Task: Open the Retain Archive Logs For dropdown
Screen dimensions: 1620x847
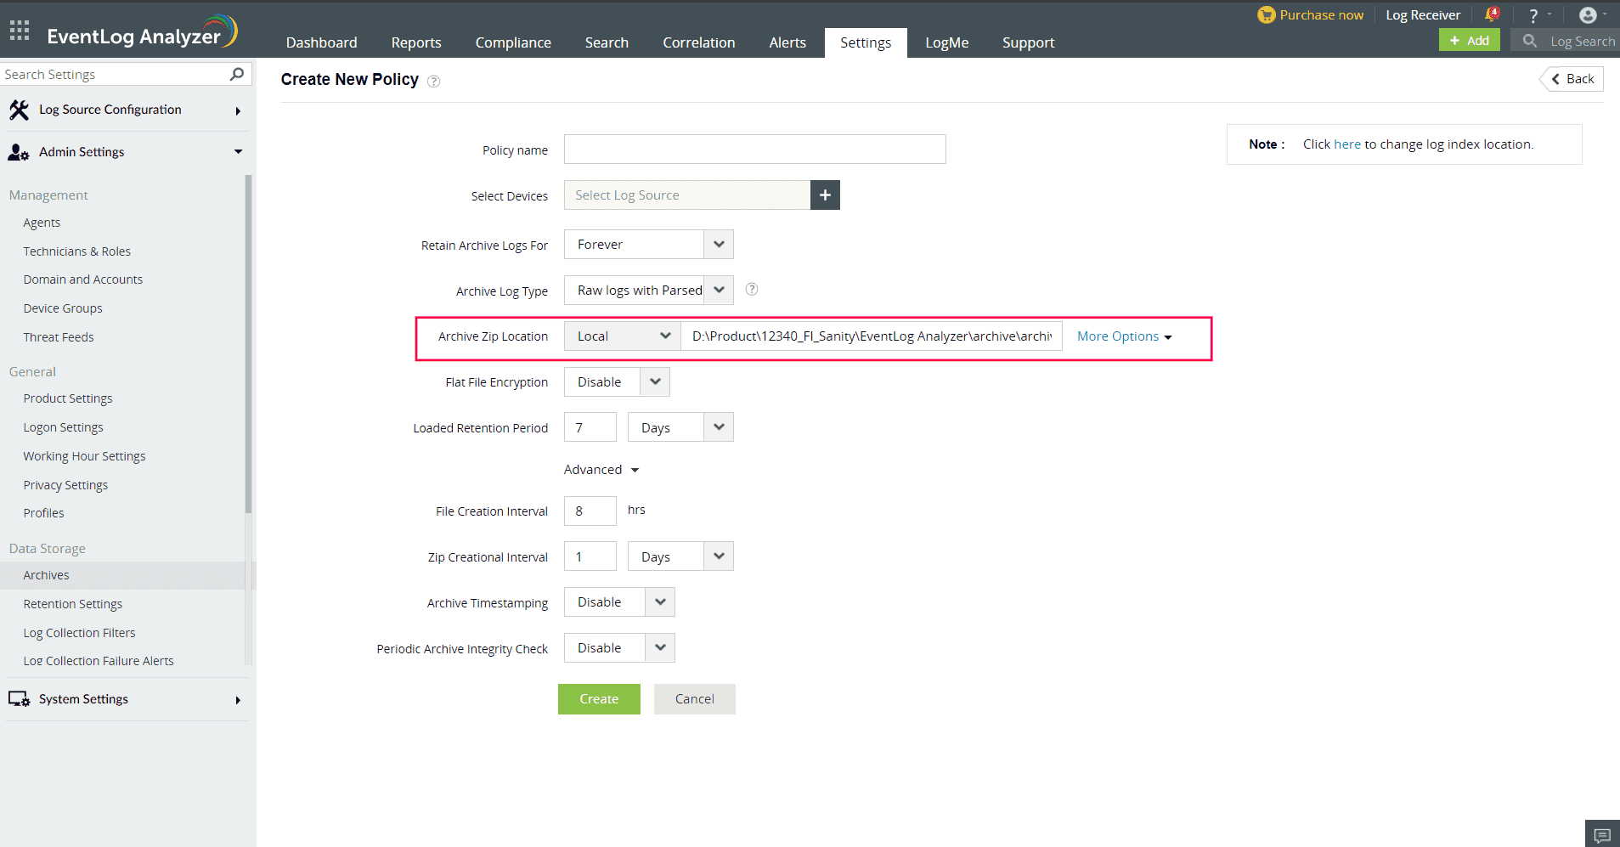Action: [x=718, y=244]
